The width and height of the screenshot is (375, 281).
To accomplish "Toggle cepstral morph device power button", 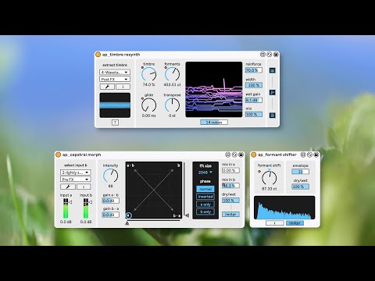I will (58, 155).
